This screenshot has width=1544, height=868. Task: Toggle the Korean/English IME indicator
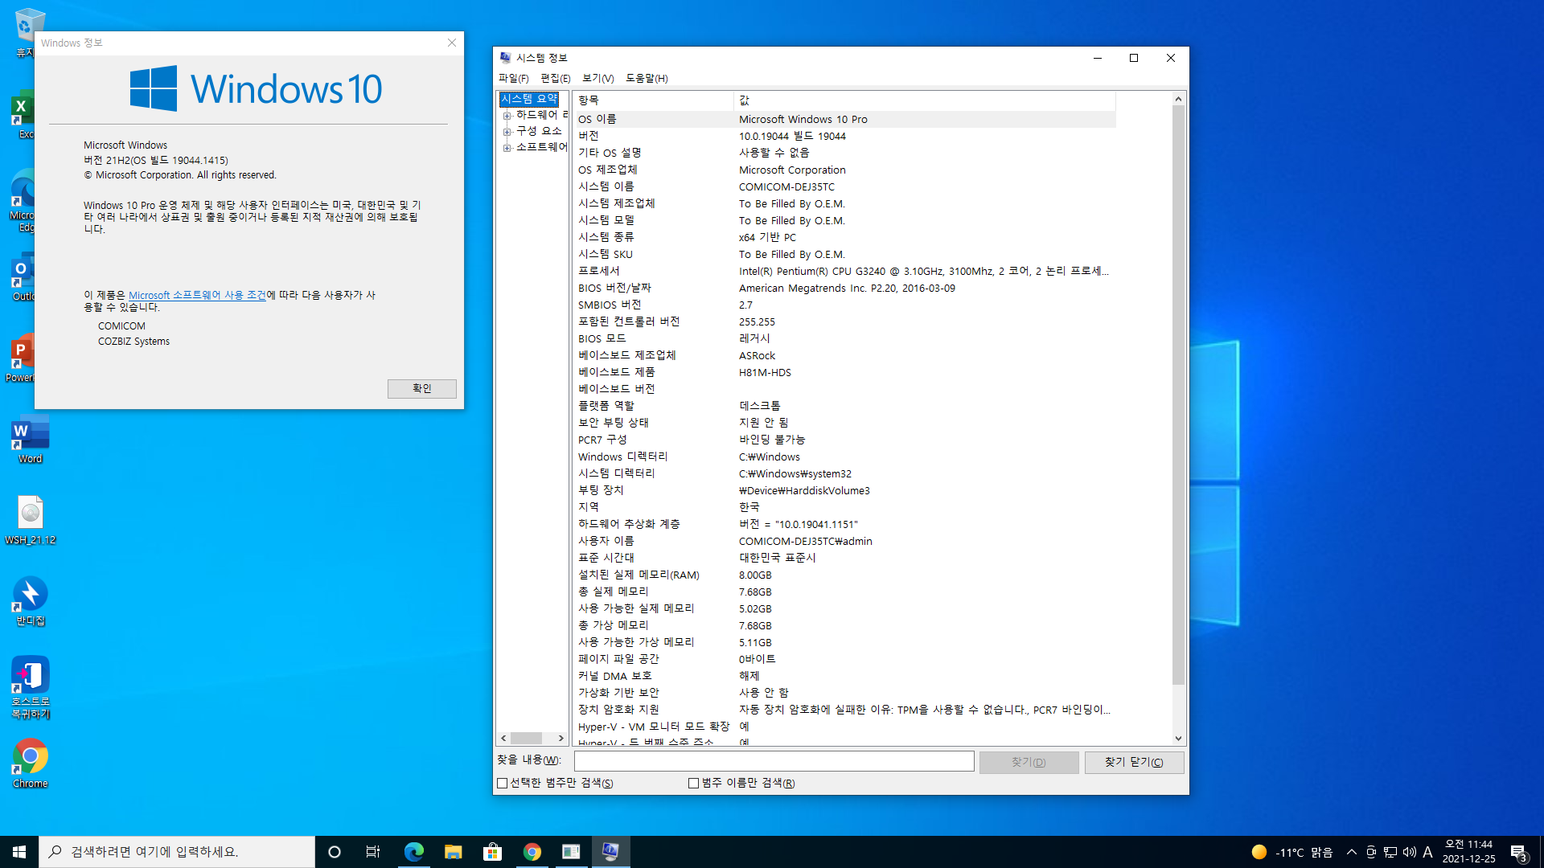point(1427,852)
